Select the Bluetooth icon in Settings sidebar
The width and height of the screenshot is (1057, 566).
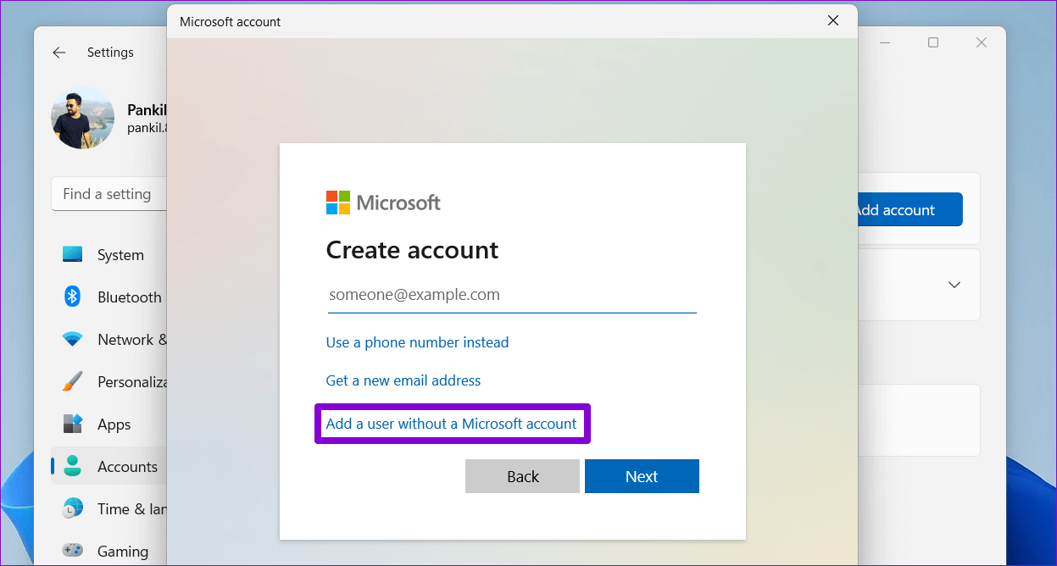[x=72, y=297]
